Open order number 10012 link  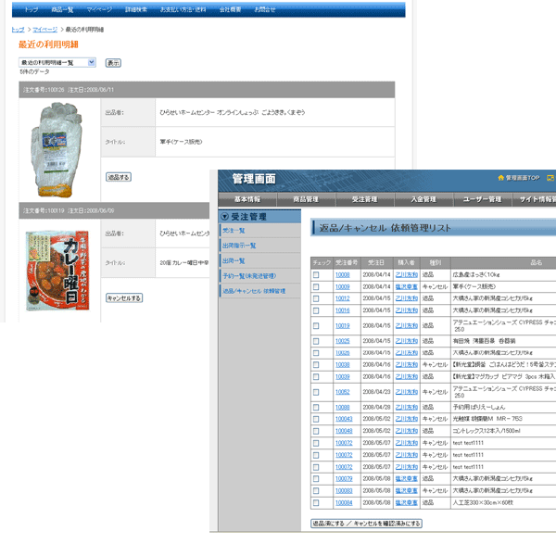tap(343, 299)
